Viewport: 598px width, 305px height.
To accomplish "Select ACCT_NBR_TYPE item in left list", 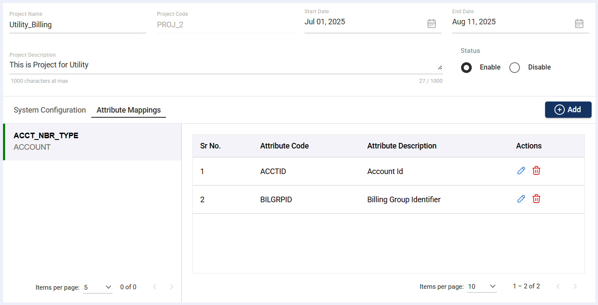I will click(92, 142).
